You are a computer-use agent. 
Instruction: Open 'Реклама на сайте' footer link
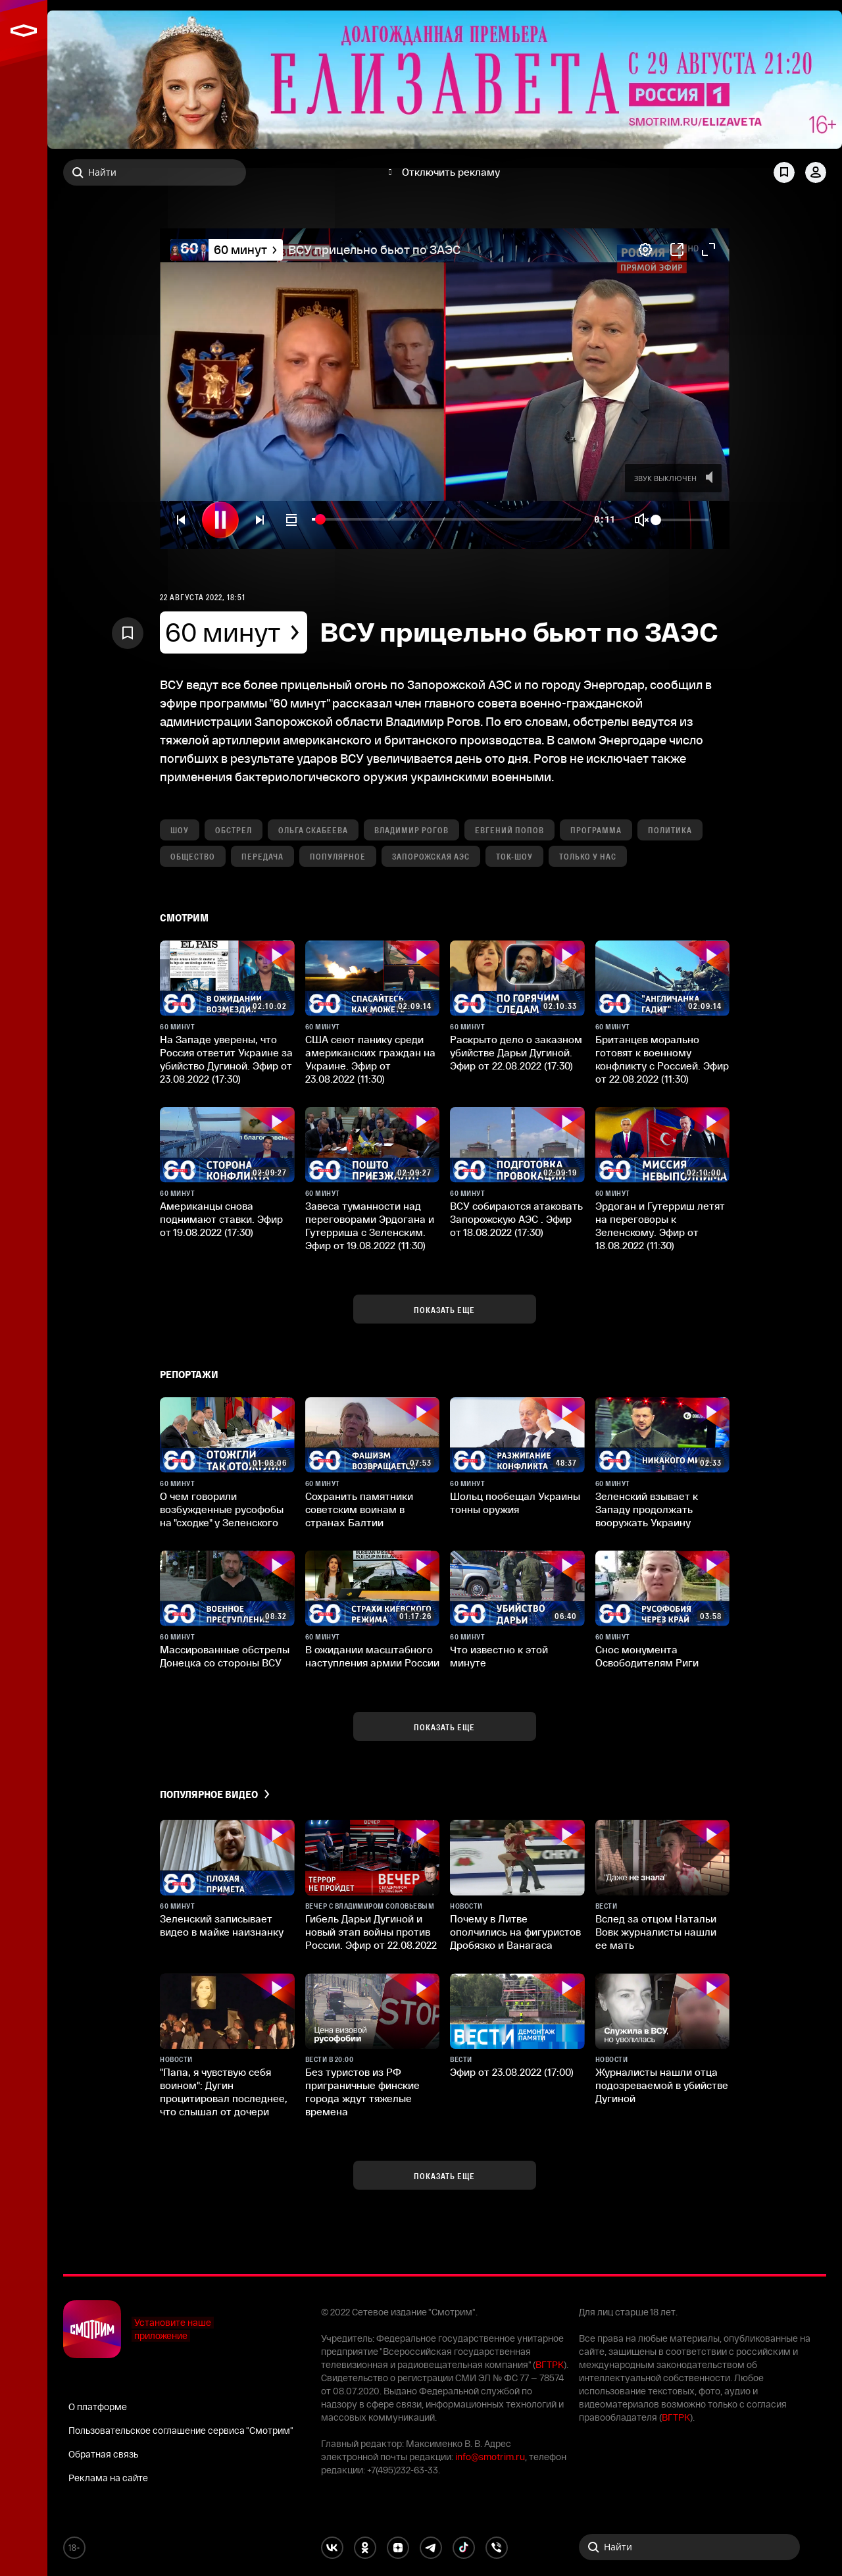point(108,2478)
